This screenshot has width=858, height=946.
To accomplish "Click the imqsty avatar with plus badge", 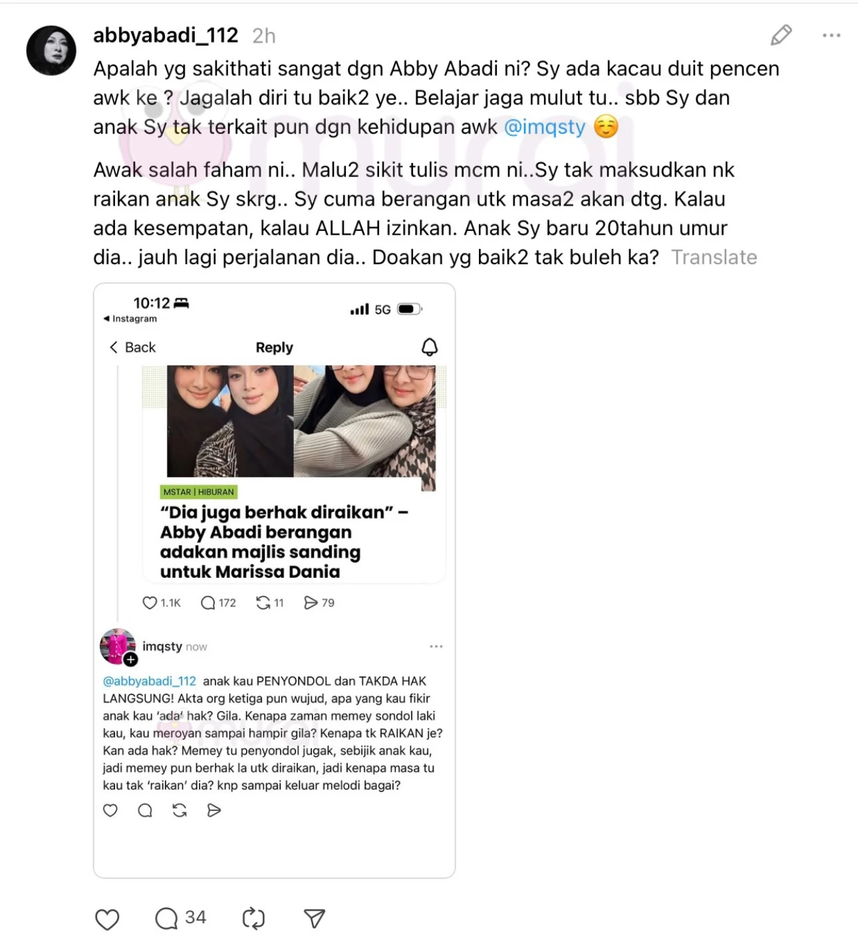I will (x=118, y=646).
